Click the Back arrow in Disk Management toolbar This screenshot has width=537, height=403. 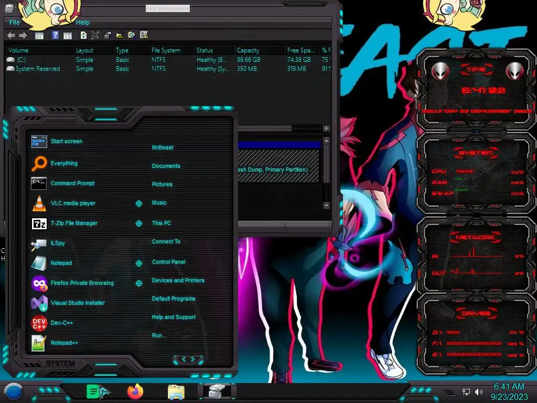coord(11,35)
